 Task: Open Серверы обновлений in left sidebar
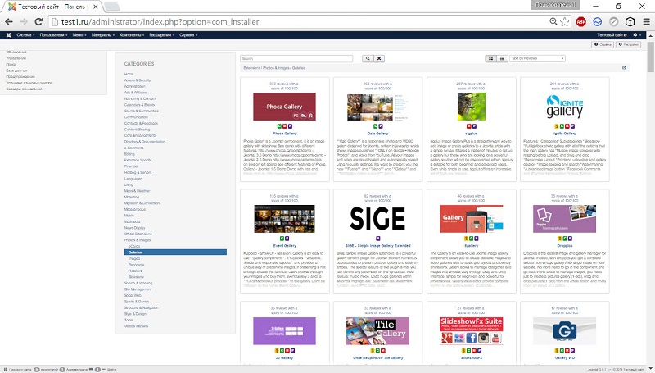(x=24, y=89)
